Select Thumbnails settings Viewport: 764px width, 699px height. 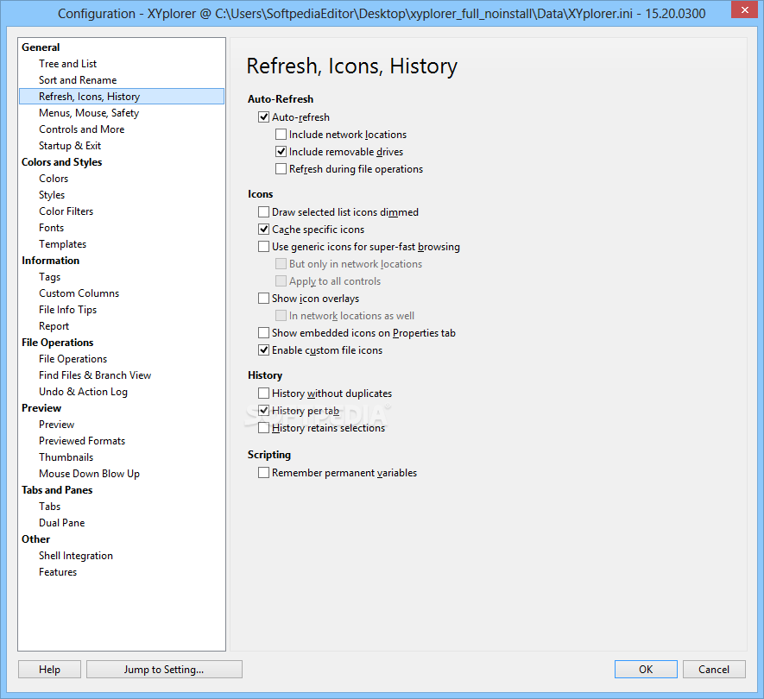click(66, 457)
